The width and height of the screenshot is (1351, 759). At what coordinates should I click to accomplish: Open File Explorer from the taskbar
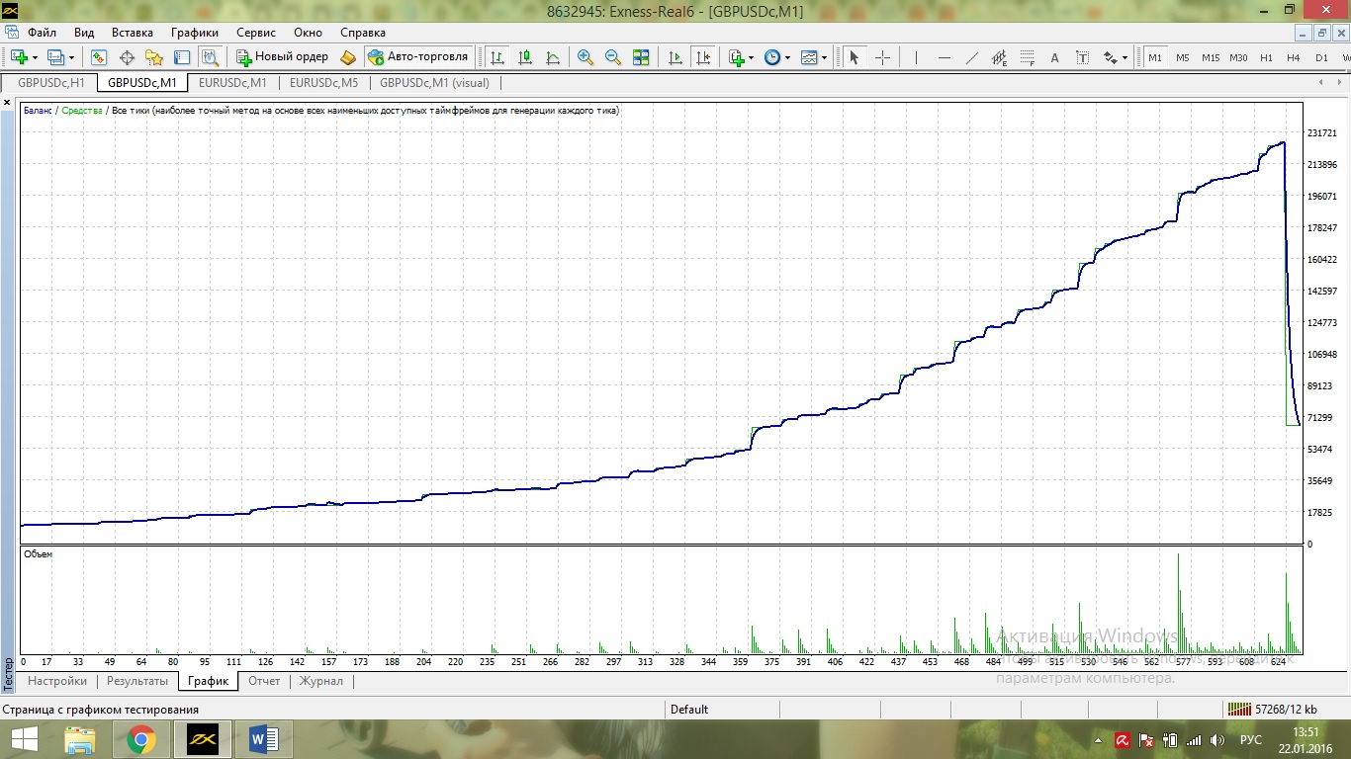pyautogui.click(x=79, y=739)
